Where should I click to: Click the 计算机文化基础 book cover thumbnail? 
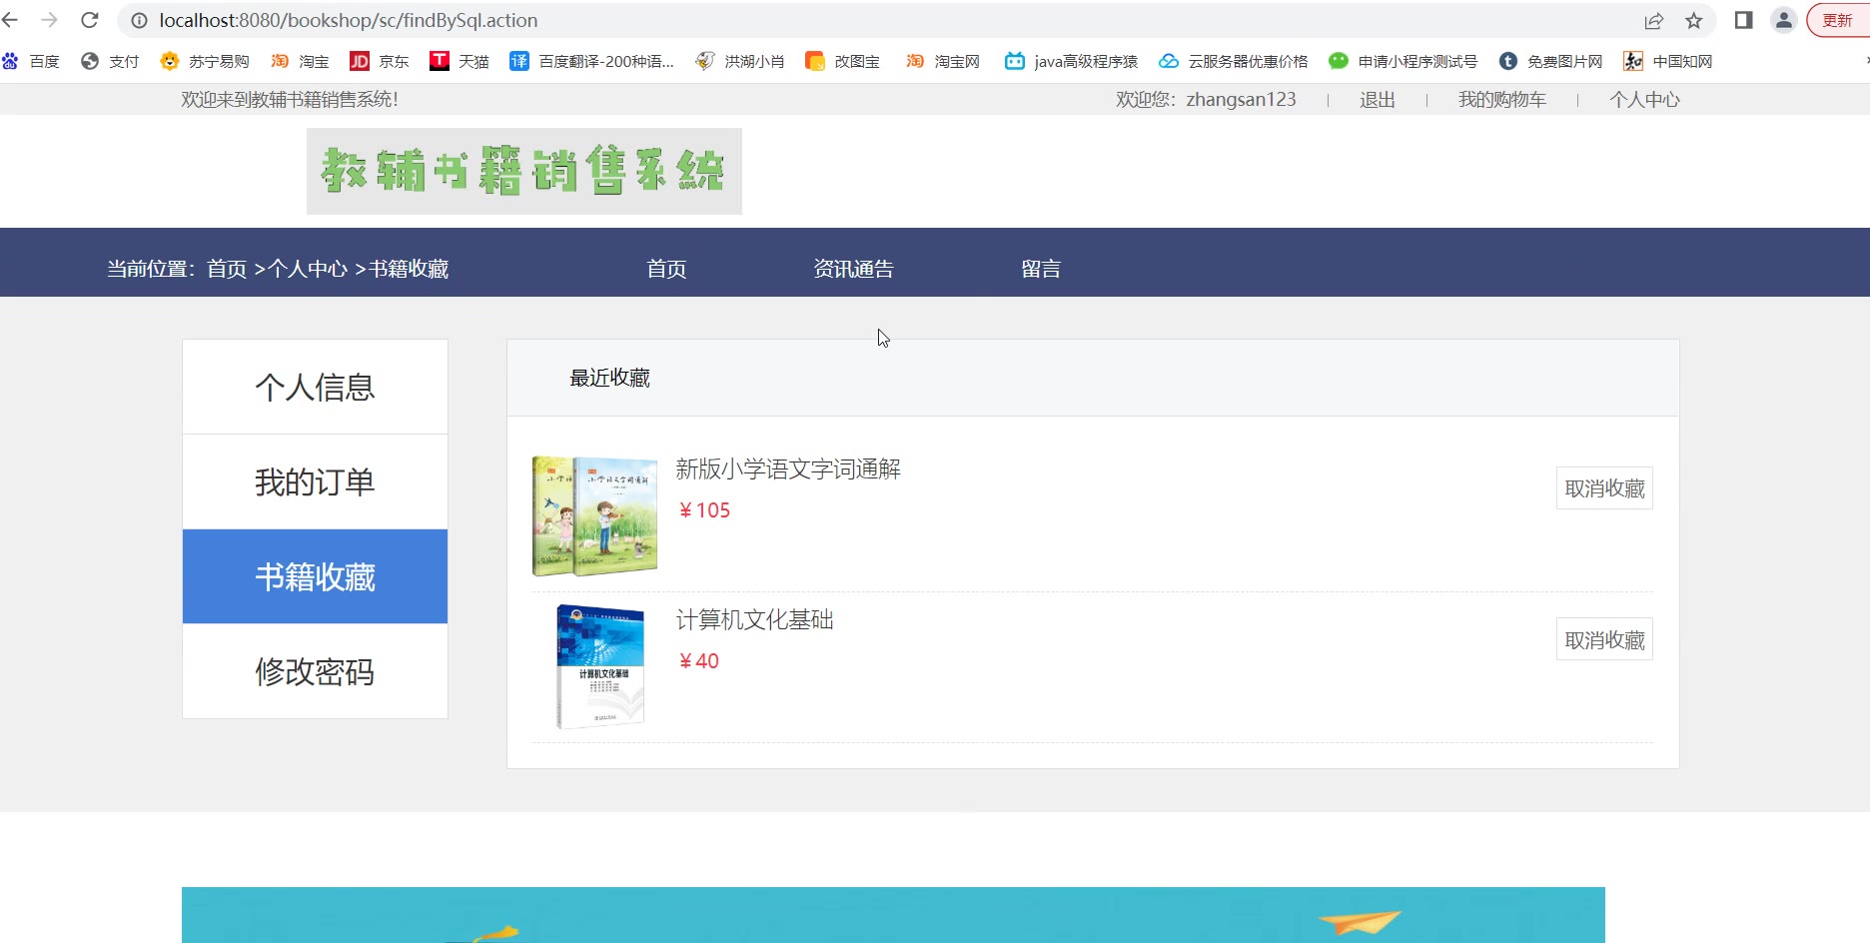point(599,666)
